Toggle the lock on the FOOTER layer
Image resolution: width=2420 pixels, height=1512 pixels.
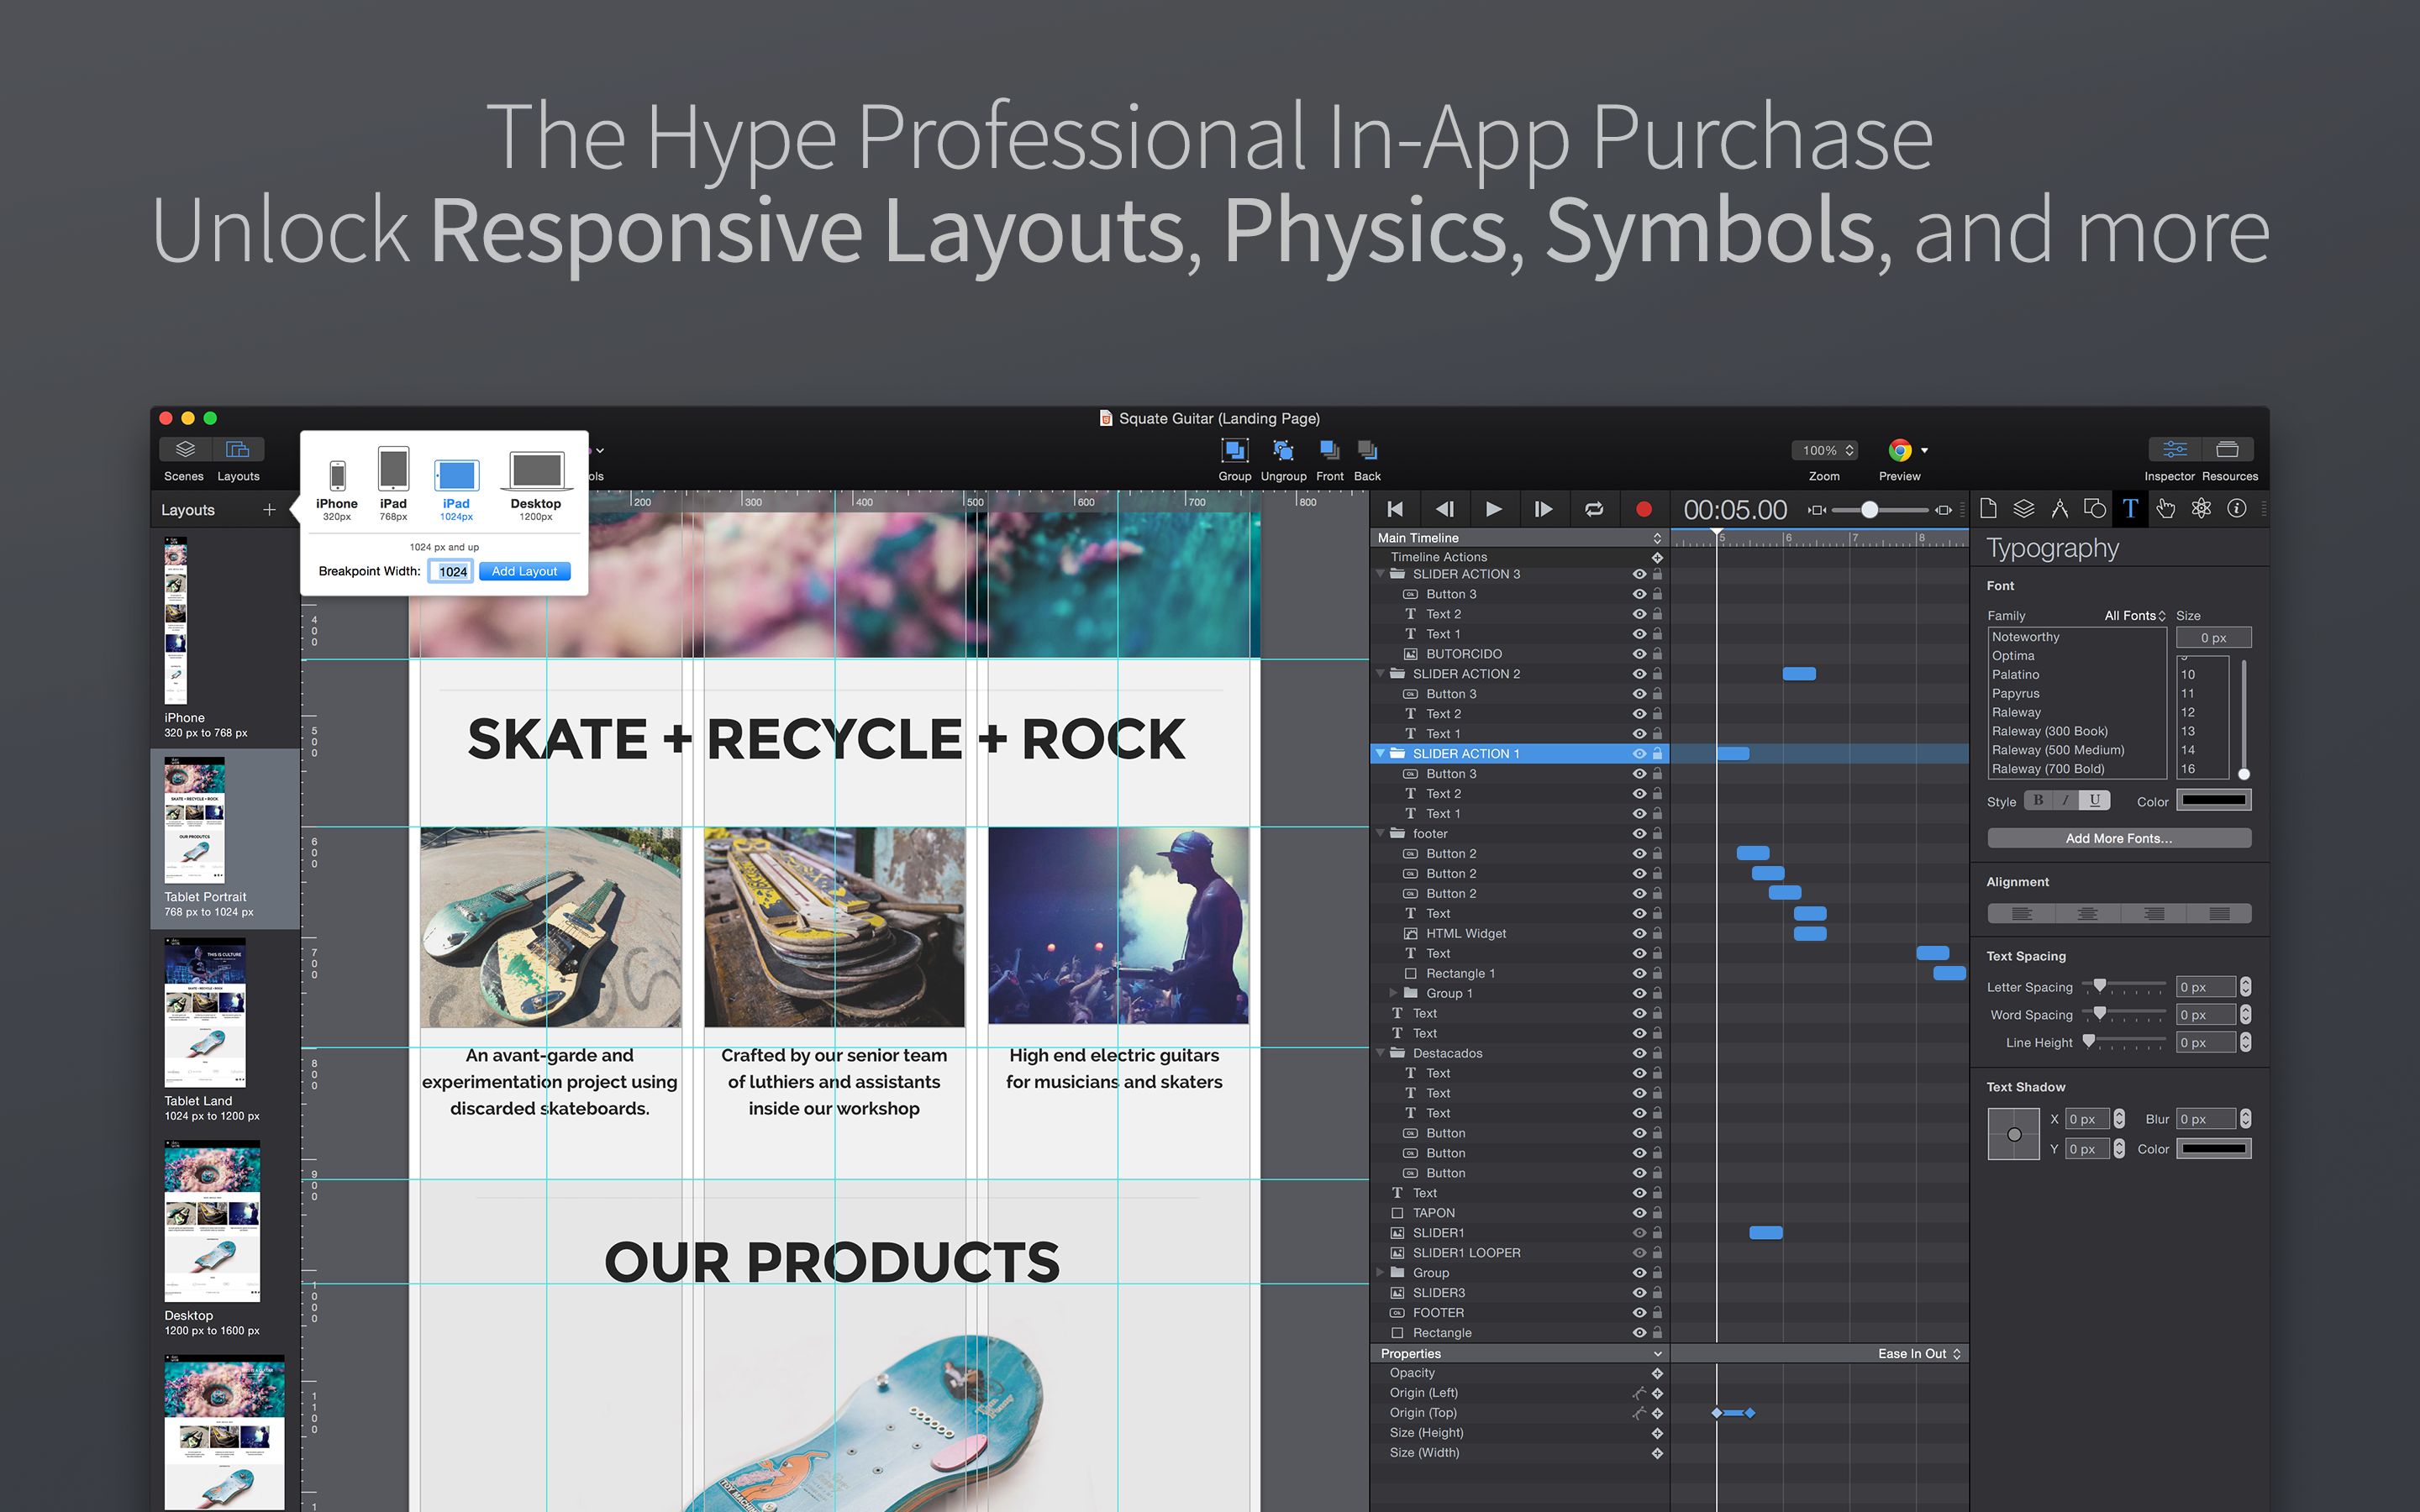click(1657, 1313)
